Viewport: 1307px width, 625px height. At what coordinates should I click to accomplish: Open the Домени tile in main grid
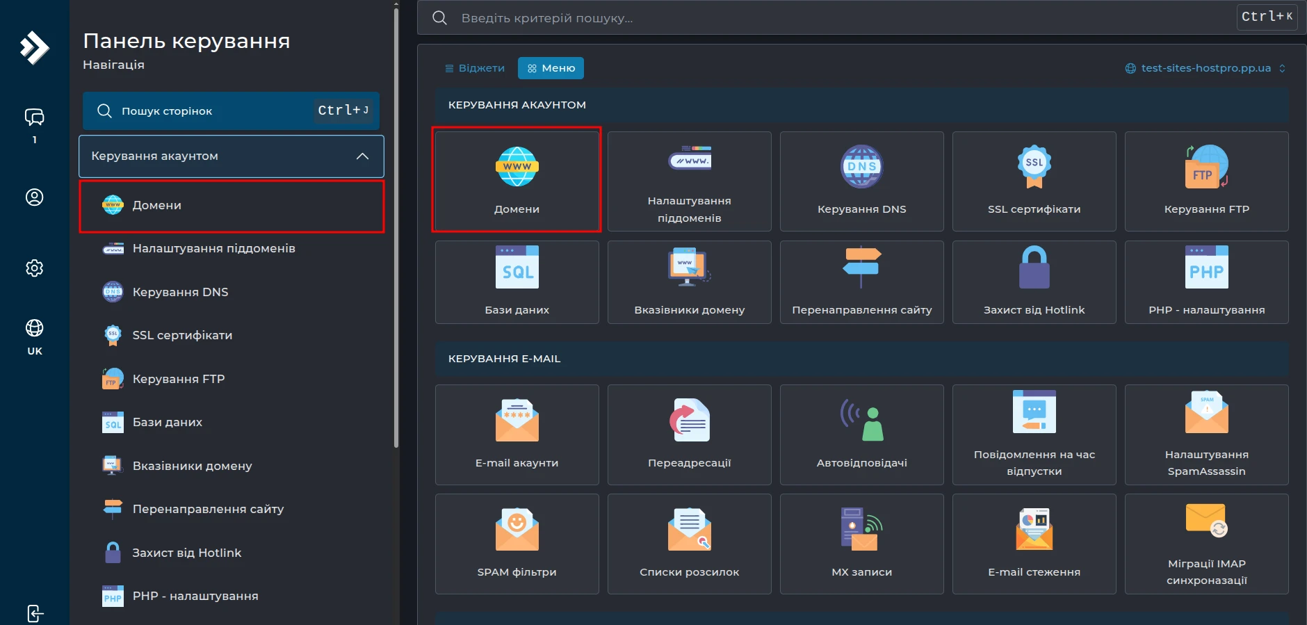[x=517, y=181]
